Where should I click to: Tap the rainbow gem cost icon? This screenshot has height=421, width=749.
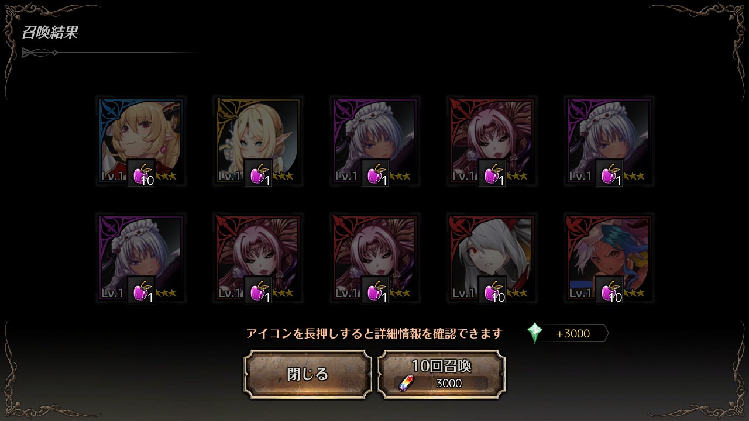tap(406, 383)
